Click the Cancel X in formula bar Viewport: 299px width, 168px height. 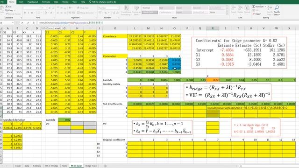[22, 23]
